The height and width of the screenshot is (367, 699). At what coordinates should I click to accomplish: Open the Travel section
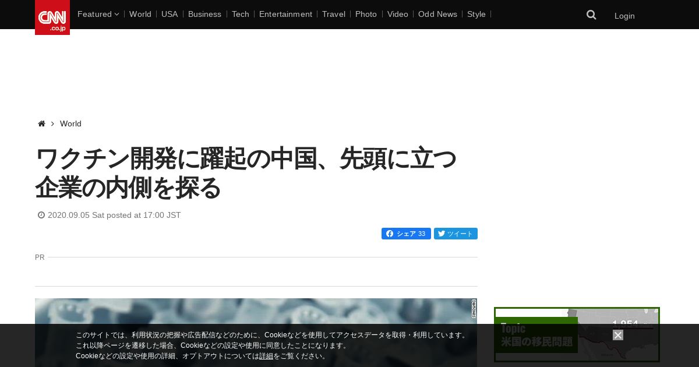pyautogui.click(x=334, y=14)
